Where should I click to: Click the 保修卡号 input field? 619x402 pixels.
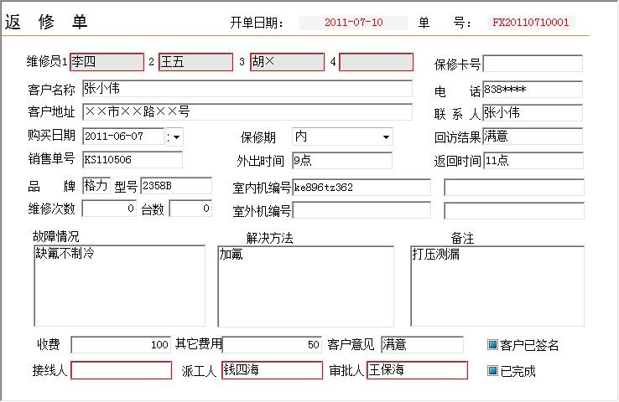(x=533, y=64)
